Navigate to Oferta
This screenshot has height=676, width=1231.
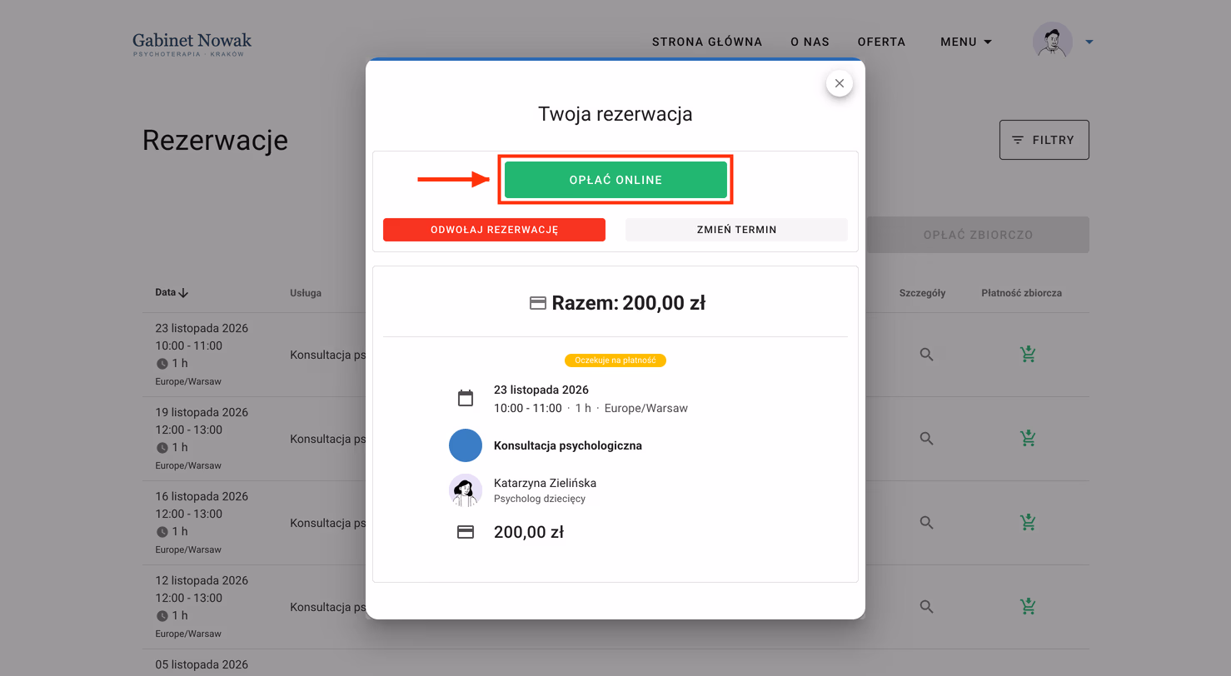pyautogui.click(x=881, y=42)
